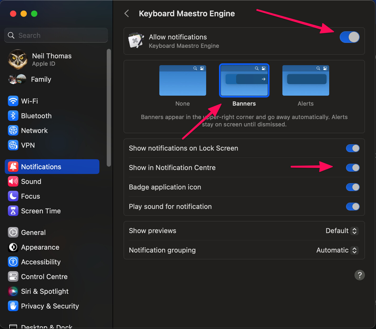The width and height of the screenshot is (376, 329).
Task: Open Network via its globe icon
Action: 13,130
